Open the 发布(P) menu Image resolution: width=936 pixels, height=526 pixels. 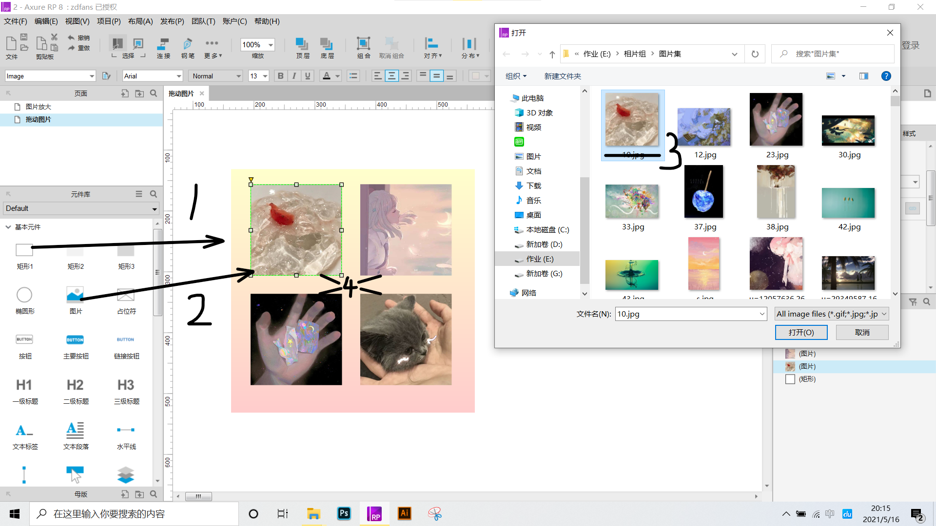(x=172, y=21)
